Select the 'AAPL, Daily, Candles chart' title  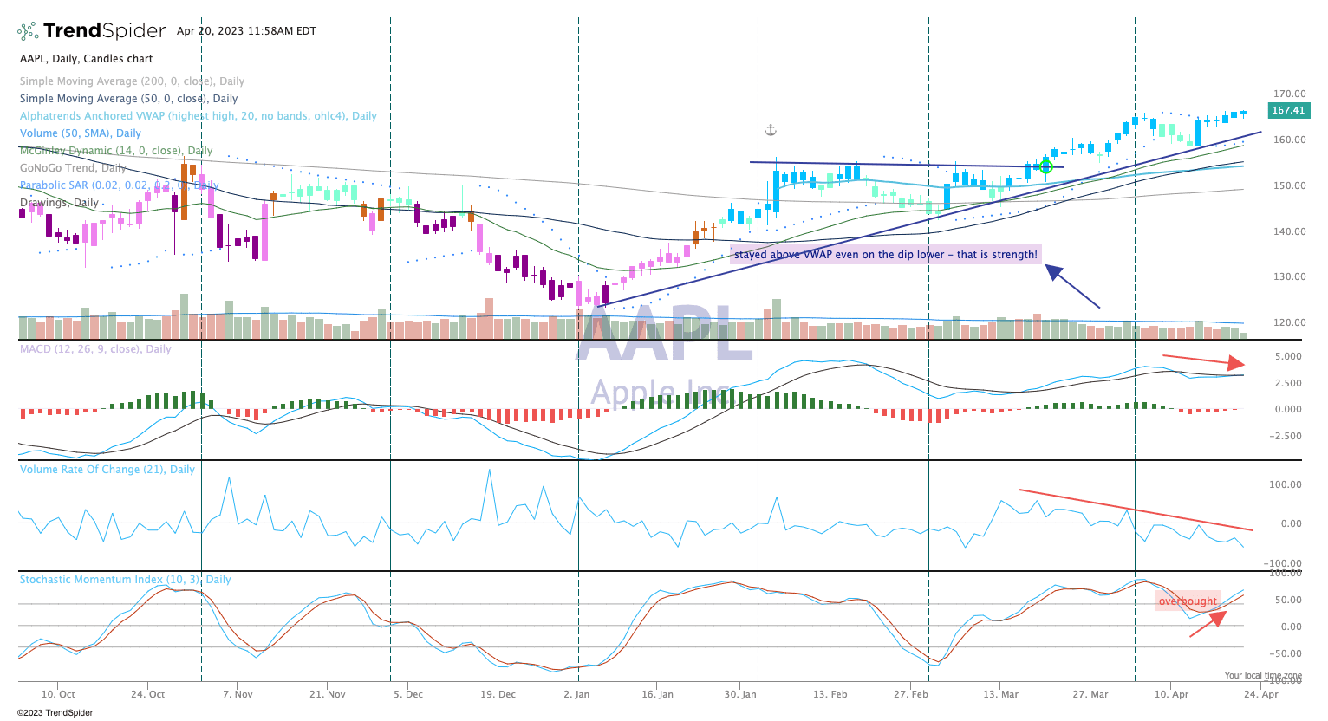point(87,59)
